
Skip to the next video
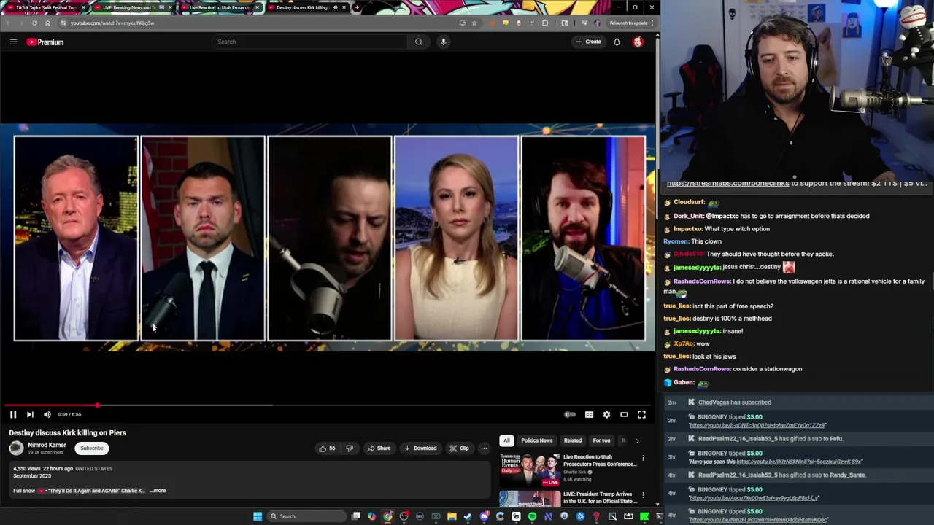pyautogui.click(x=30, y=414)
